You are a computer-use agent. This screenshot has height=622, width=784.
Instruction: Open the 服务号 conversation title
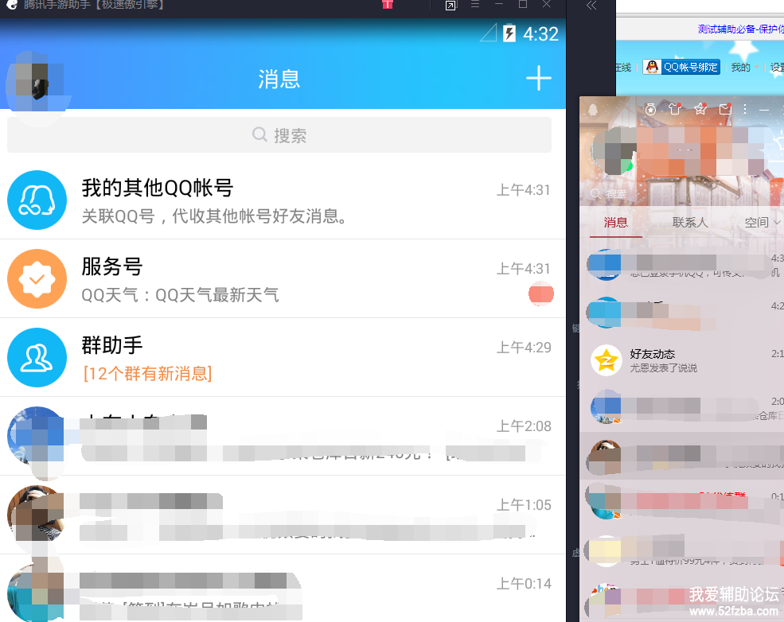click(112, 266)
